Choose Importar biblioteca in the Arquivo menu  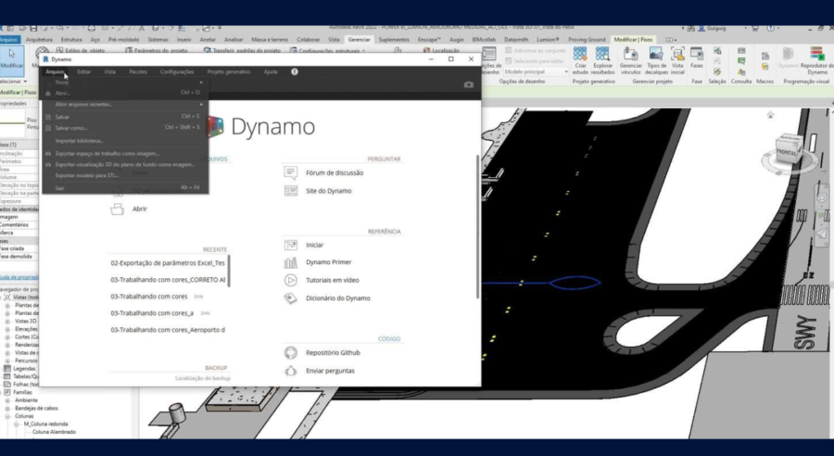coord(80,141)
